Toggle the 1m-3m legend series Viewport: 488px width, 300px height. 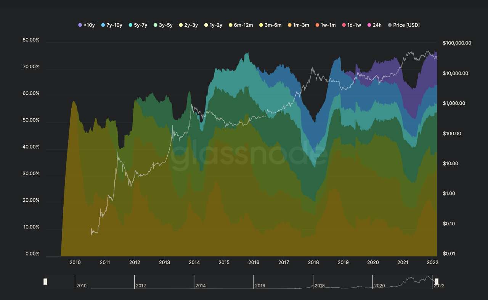click(x=298, y=25)
